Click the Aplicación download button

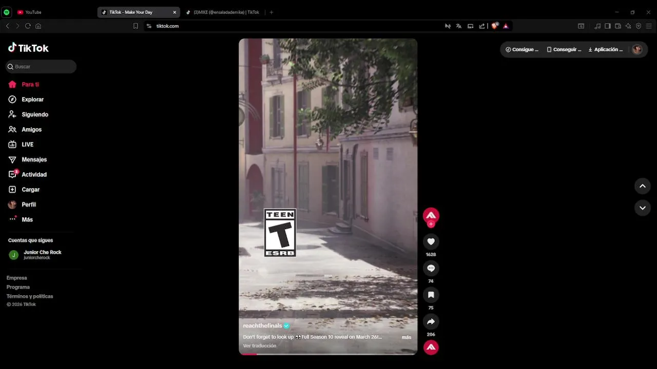click(x=606, y=50)
